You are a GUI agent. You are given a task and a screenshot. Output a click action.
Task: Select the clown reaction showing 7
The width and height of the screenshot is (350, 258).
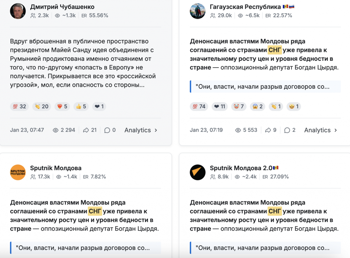(239, 107)
